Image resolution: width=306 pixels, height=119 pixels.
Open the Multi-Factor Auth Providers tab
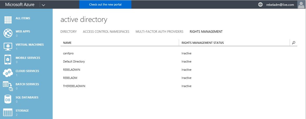pyautogui.click(x=159, y=31)
